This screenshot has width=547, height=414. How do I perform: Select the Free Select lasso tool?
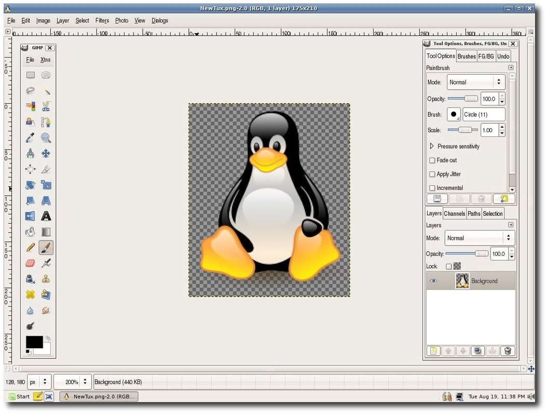(30, 91)
